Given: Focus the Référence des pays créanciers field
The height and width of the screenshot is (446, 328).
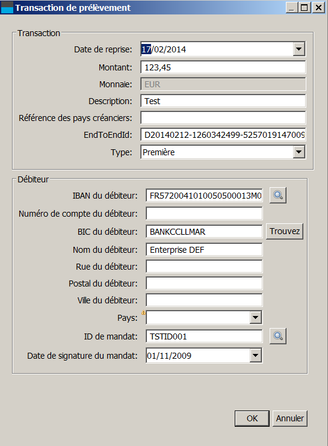Looking at the screenshot, I should tap(223, 118).
